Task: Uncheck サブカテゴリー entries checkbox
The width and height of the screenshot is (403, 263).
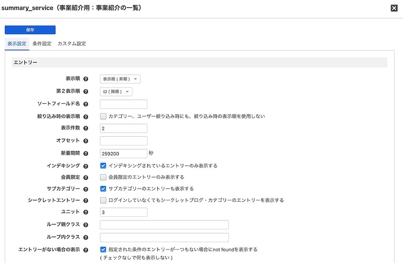Action: point(103,189)
